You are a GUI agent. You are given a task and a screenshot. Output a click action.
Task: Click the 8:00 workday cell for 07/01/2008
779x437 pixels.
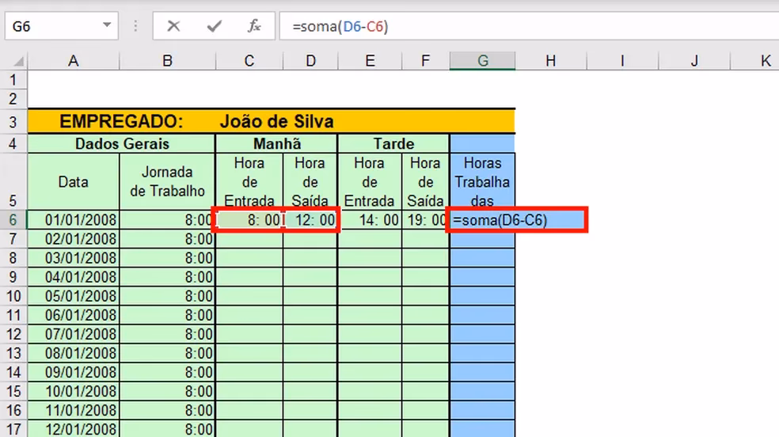(x=167, y=334)
